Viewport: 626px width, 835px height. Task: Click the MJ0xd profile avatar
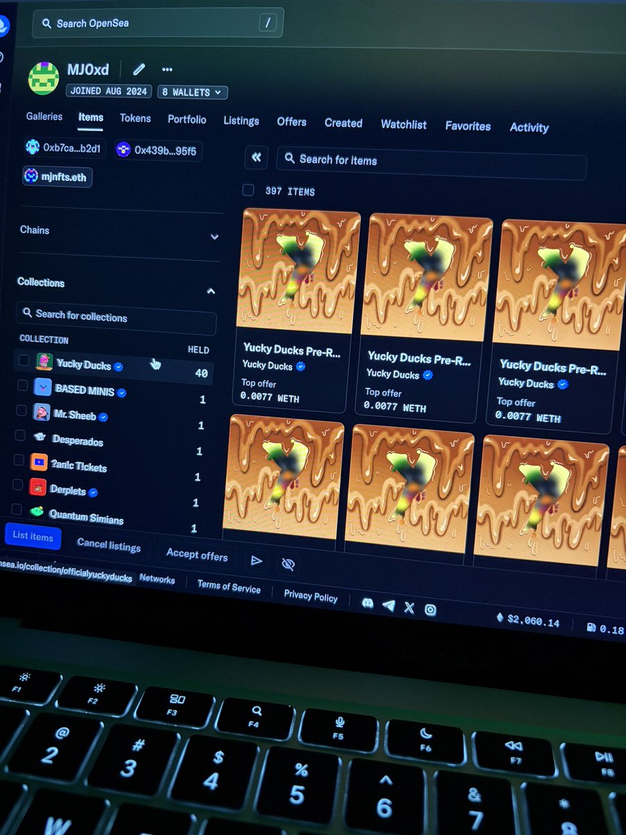click(x=43, y=77)
